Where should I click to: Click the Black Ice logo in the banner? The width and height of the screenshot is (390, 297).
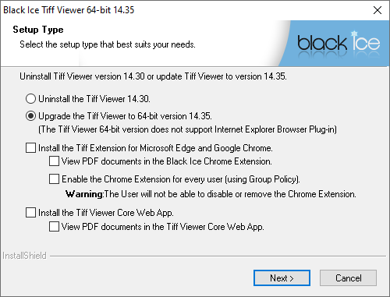pos(339,43)
